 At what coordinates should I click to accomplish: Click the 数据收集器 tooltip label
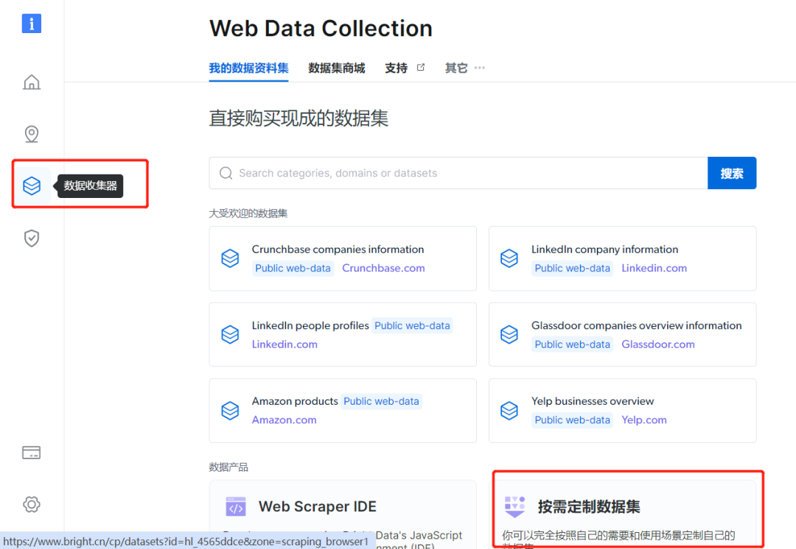[91, 185]
